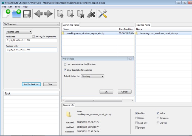Click the zip file icon in General Info

[69, 114]
